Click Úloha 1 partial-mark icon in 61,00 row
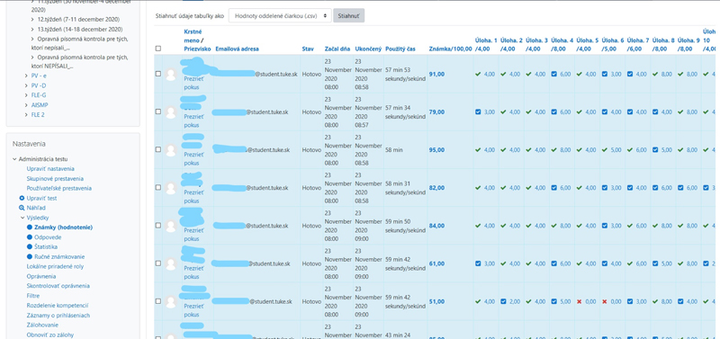 pyautogui.click(x=478, y=263)
